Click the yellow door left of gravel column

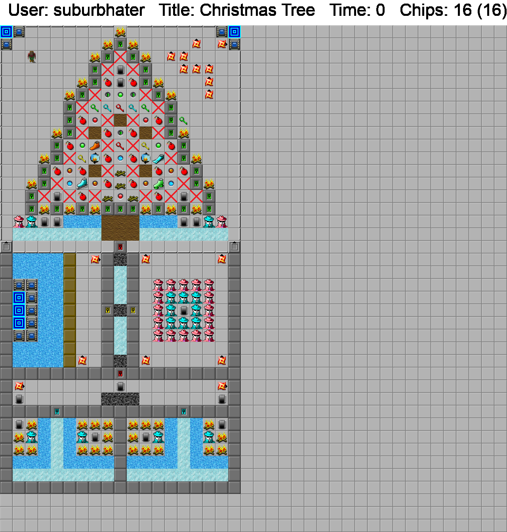[108, 310]
